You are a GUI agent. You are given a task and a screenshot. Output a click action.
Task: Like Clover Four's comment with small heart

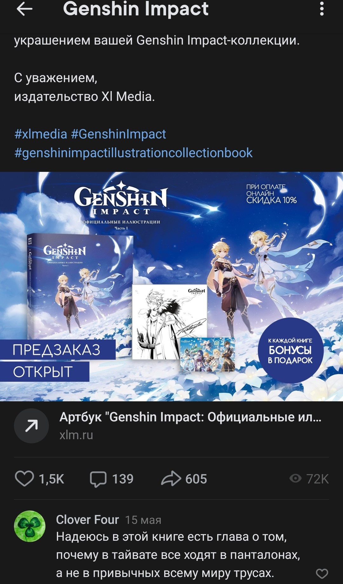(322, 573)
